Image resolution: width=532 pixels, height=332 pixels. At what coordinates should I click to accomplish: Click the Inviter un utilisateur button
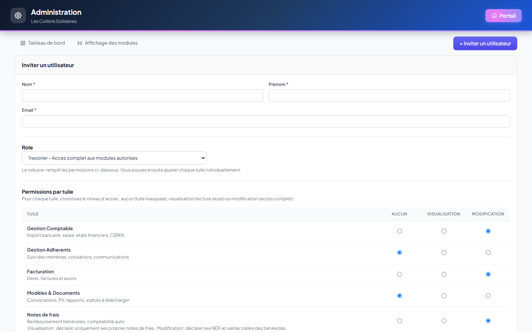(x=485, y=44)
